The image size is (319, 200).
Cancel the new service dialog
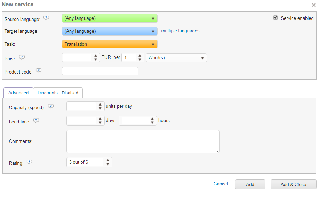(221, 184)
